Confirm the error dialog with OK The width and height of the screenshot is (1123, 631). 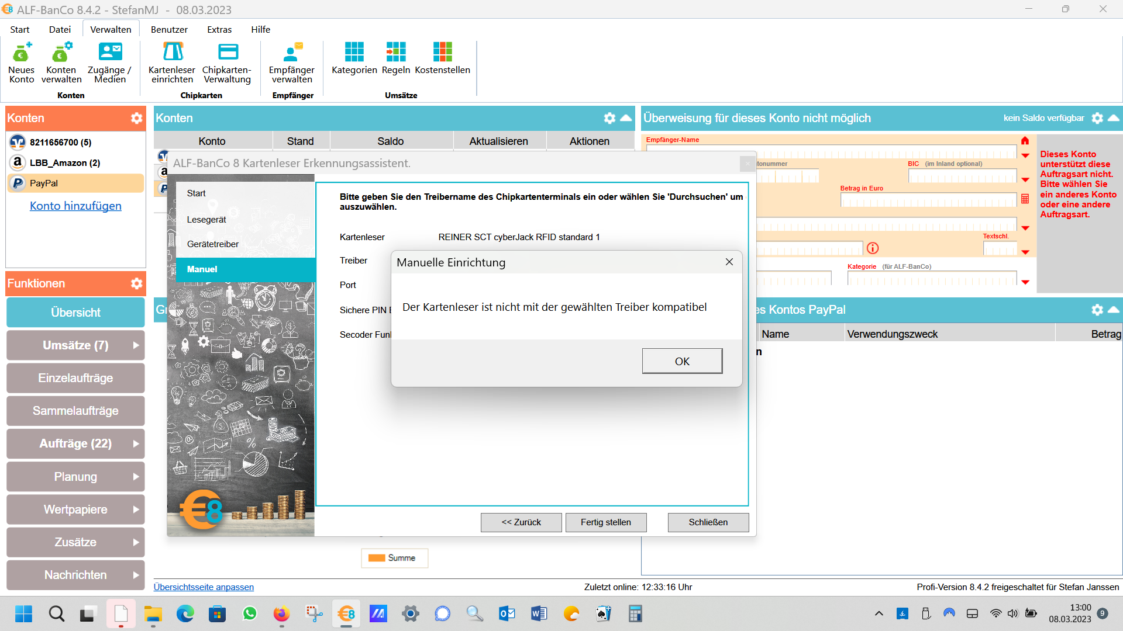click(x=682, y=361)
